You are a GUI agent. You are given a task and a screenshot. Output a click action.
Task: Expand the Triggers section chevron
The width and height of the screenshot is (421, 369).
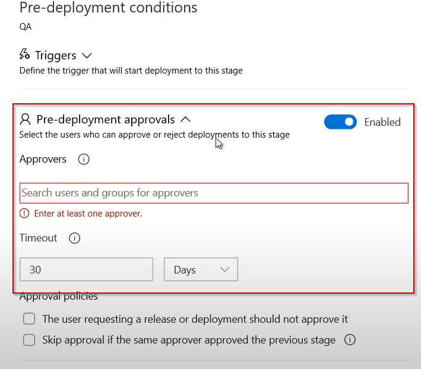click(87, 56)
